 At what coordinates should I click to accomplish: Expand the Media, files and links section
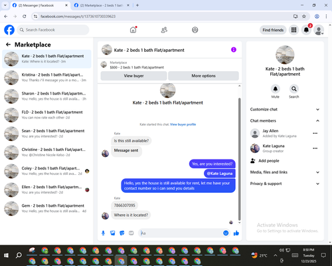pos(285,172)
